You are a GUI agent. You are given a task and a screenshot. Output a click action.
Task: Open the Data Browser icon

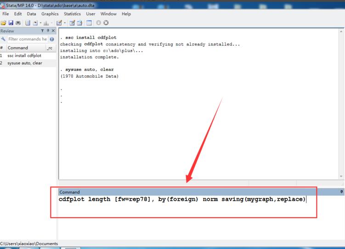[79, 23]
